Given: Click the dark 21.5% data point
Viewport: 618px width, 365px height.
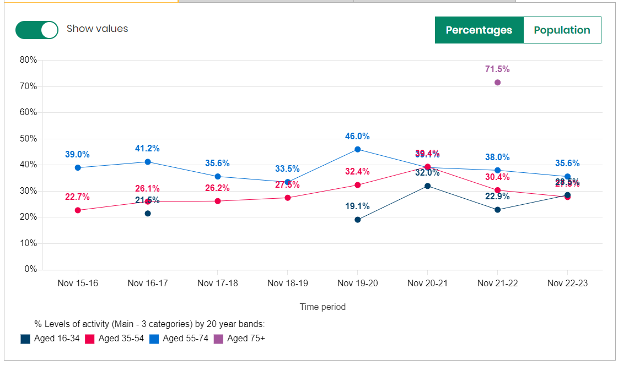Looking at the screenshot, I should point(148,214).
